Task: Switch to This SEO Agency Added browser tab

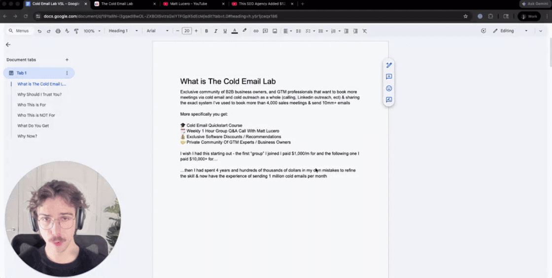Action: (x=262, y=4)
